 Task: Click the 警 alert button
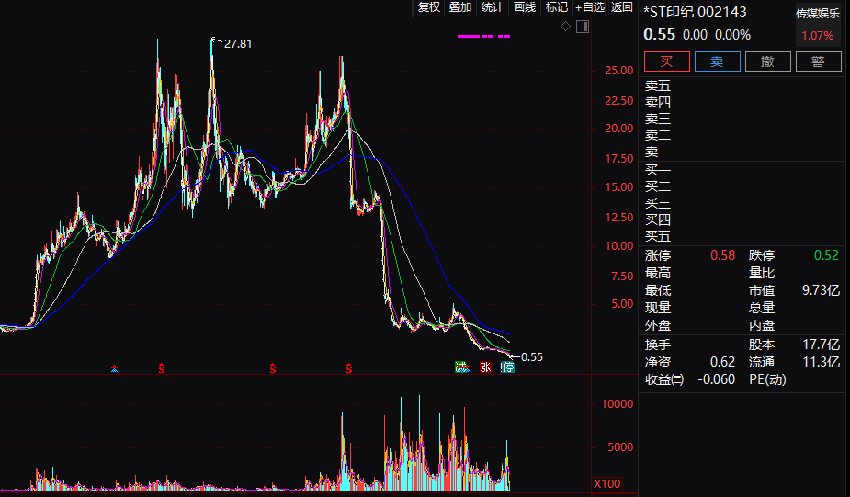819,62
